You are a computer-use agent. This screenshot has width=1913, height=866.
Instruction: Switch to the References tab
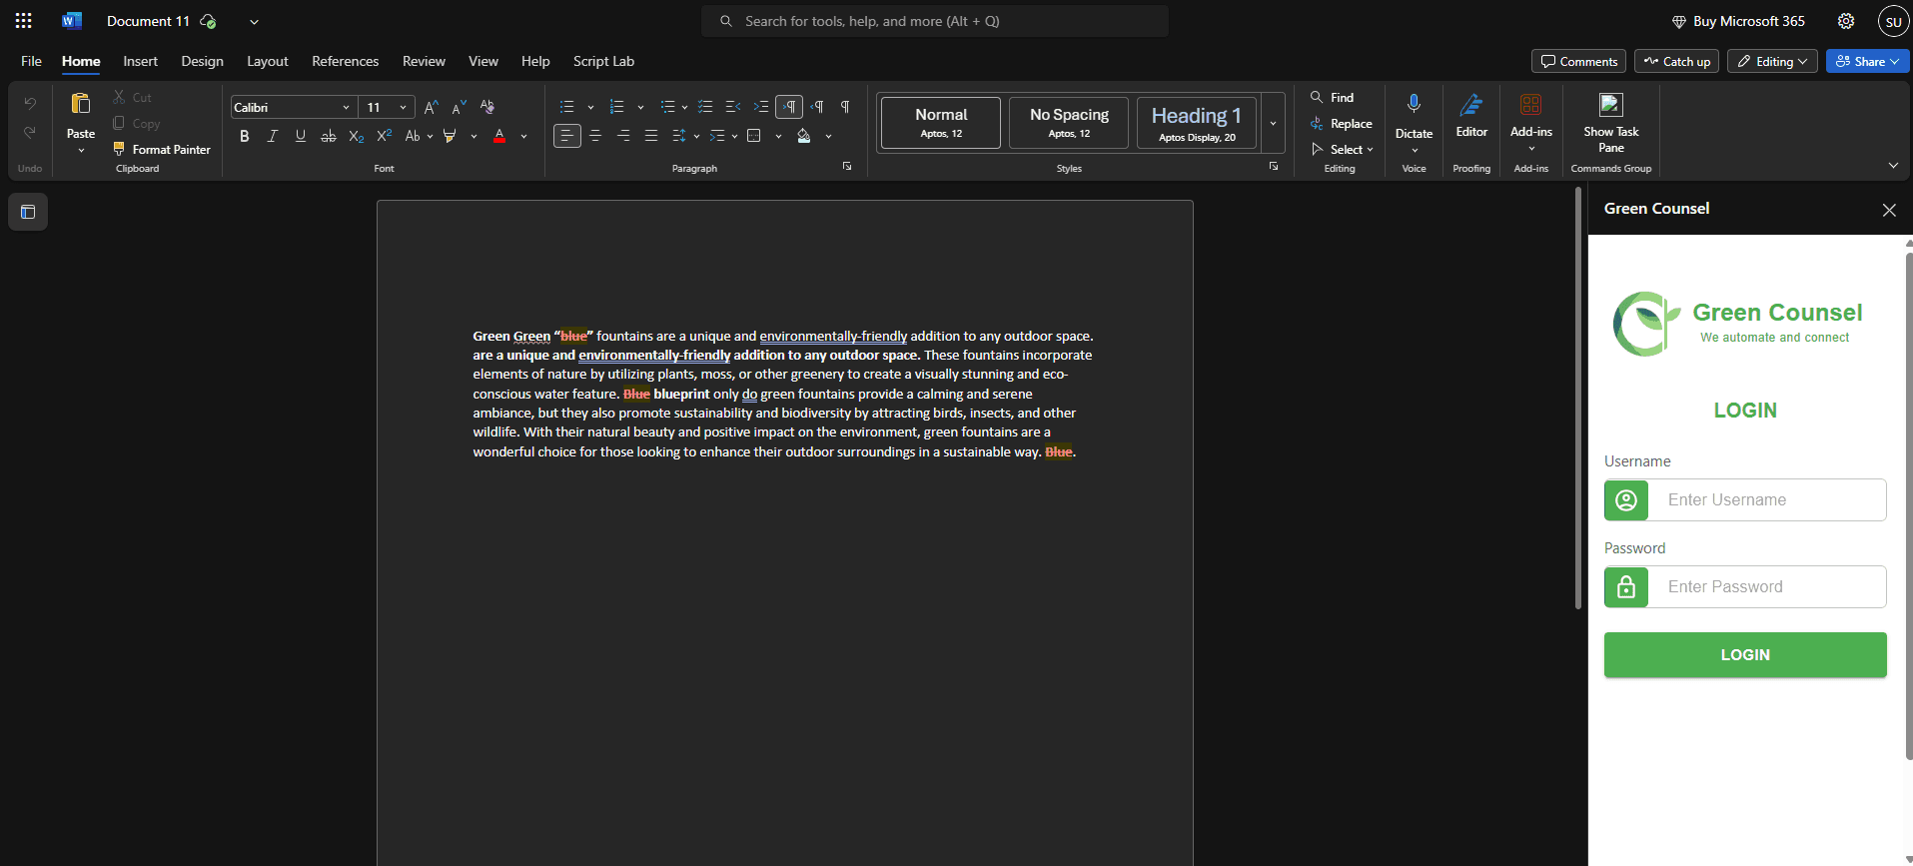pos(345,61)
